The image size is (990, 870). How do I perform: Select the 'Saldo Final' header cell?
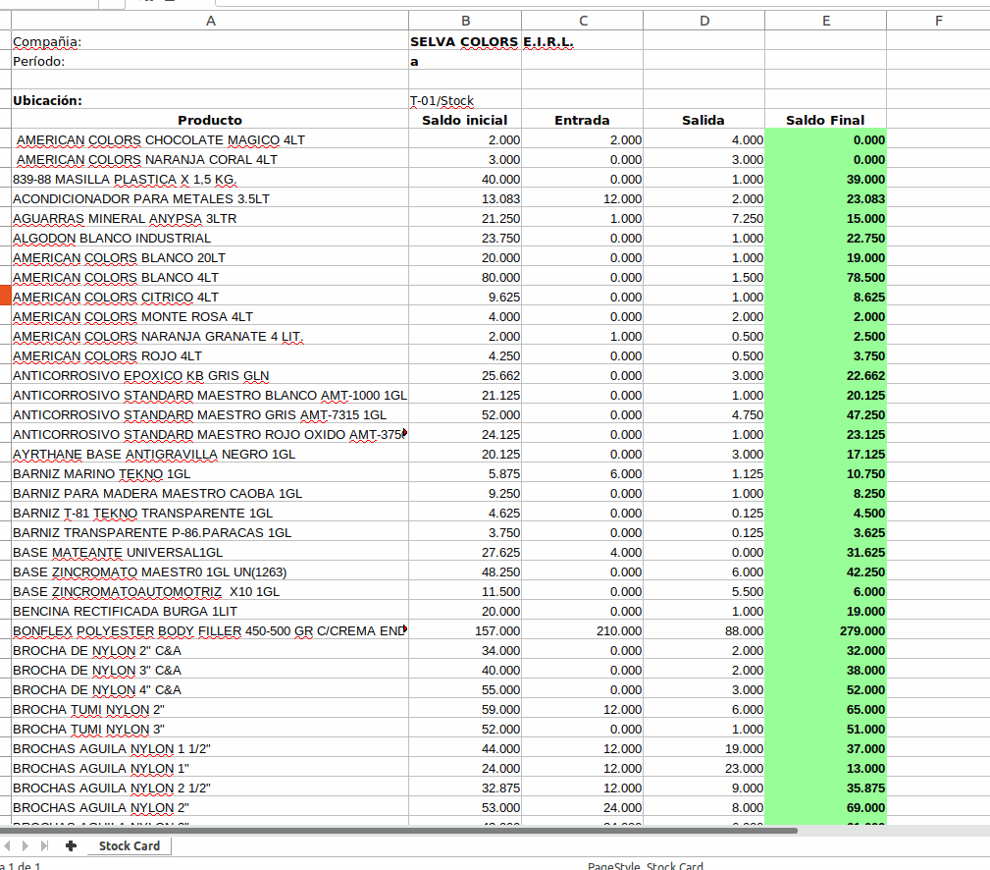coord(826,120)
